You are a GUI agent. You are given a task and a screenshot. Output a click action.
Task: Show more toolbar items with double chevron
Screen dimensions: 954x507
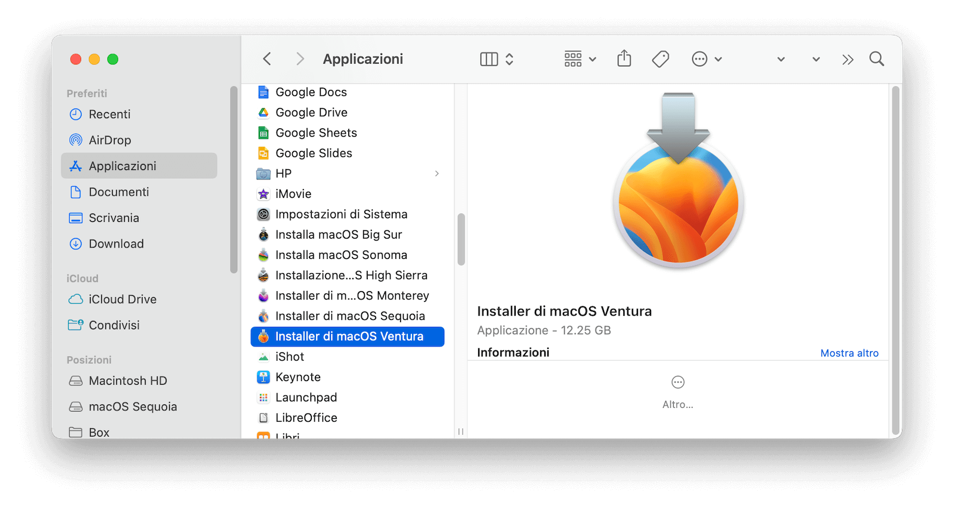pos(848,59)
